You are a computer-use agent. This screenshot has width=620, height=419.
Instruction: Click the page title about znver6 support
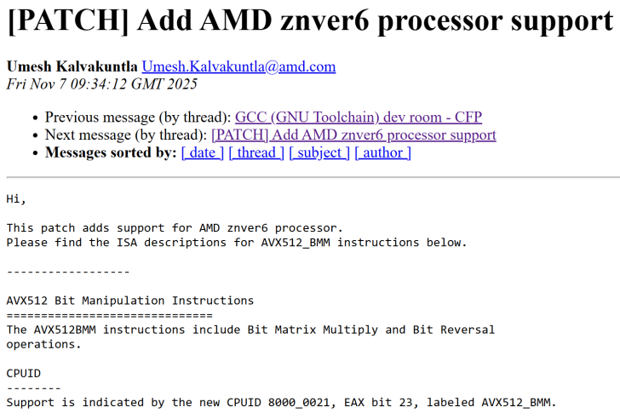(310, 22)
